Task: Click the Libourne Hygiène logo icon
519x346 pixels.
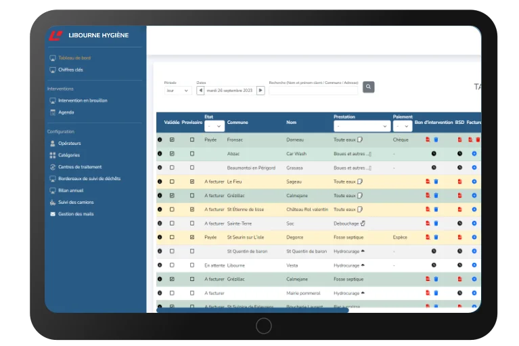Action: (x=55, y=35)
